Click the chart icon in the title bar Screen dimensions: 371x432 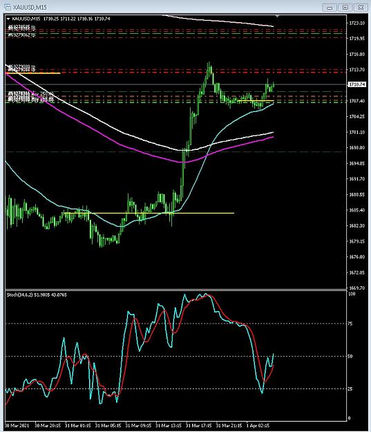pos(8,7)
